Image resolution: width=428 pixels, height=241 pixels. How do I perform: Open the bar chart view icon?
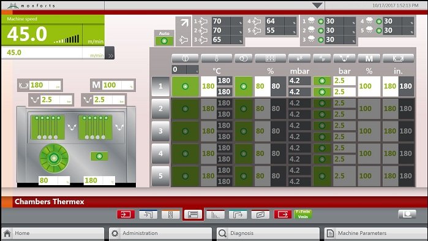tap(216, 215)
